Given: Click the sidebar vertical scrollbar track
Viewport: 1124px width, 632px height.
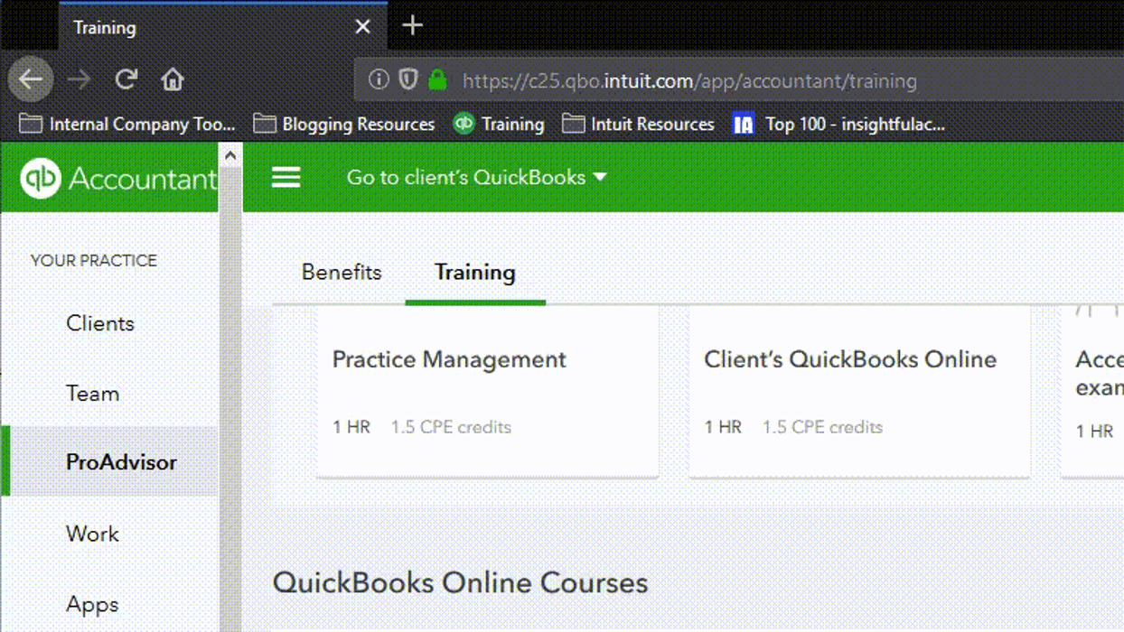Looking at the screenshot, I should coord(230,397).
